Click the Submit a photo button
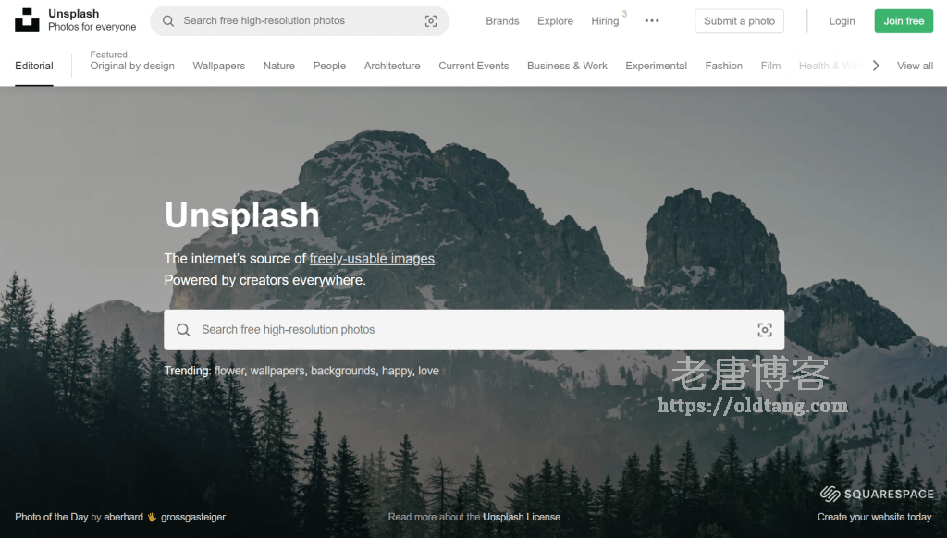Image resolution: width=947 pixels, height=538 pixels. tap(739, 21)
